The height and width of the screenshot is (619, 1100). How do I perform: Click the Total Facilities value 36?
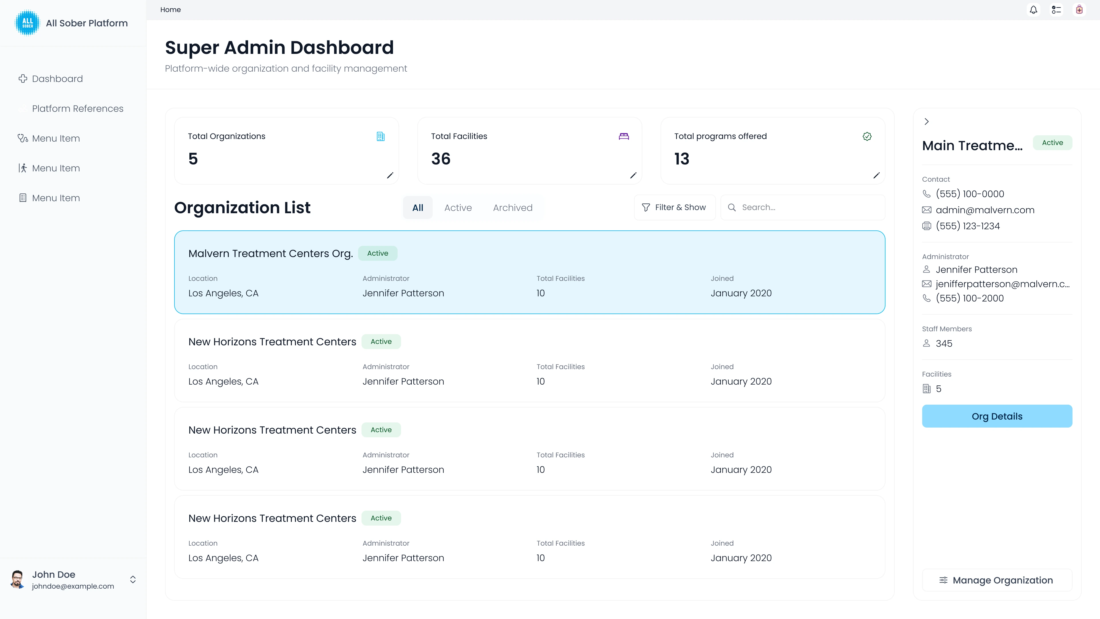pyautogui.click(x=441, y=159)
